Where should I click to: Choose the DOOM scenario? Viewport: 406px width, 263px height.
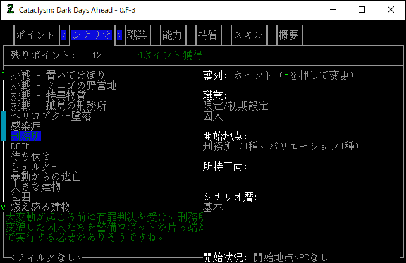click(x=21, y=146)
